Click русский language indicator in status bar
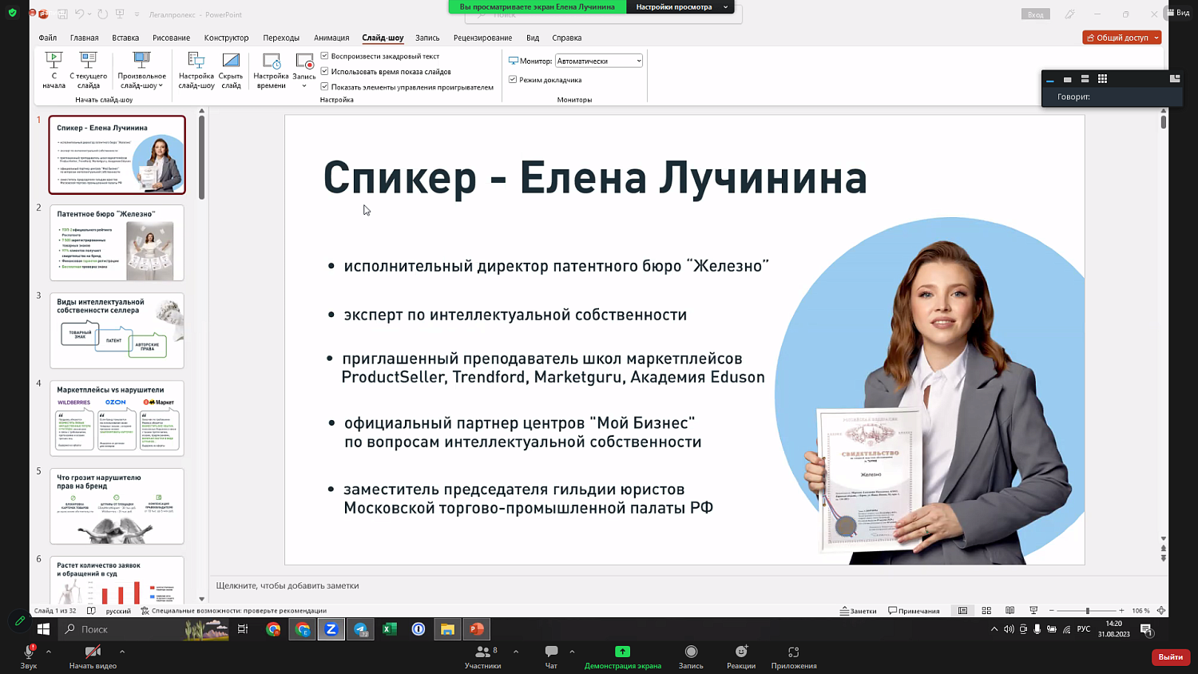The width and height of the screenshot is (1198, 674). [118, 611]
